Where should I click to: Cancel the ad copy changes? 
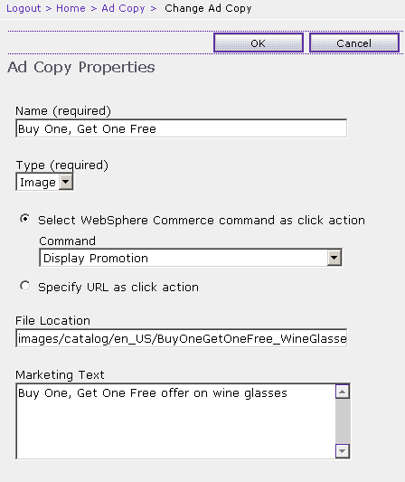tap(354, 43)
